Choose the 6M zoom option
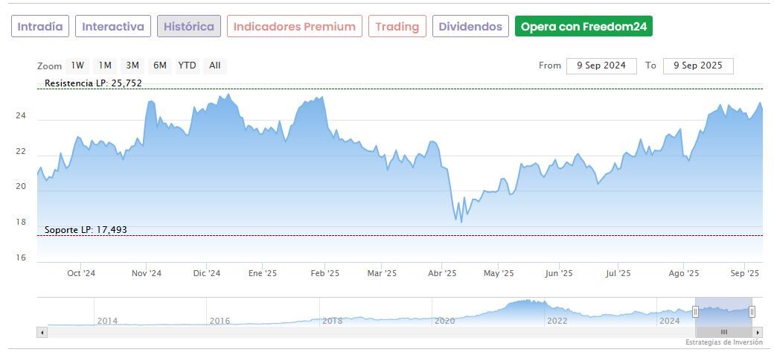Image resolution: width=774 pixels, height=355 pixels. (x=160, y=65)
